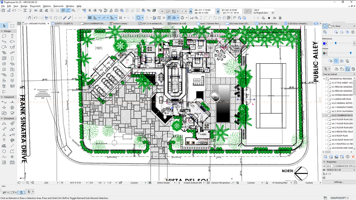Click the Undo arrow in top toolbar
This screenshot has width=356, height=200.
pos(14,10)
